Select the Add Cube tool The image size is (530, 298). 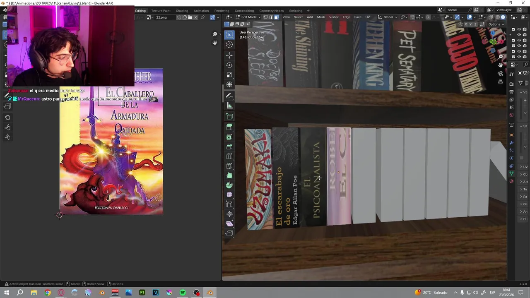pos(229,117)
